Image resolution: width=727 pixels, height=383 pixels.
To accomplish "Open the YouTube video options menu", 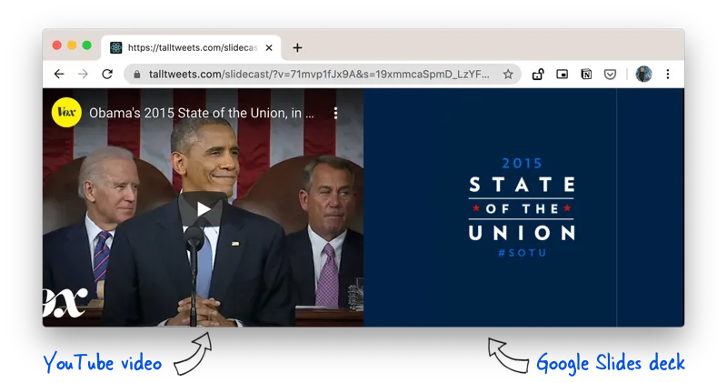I will (x=335, y=114).
